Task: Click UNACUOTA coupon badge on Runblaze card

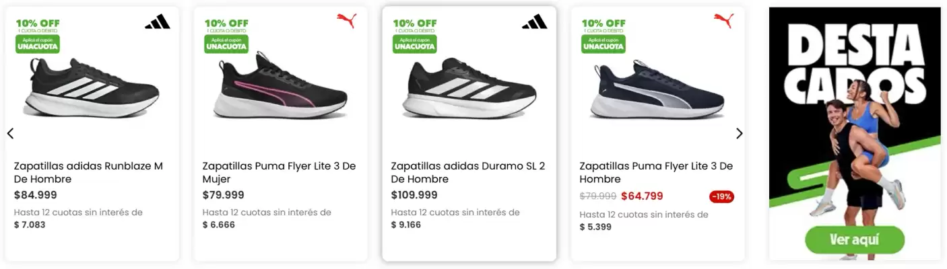Action: 38,44
